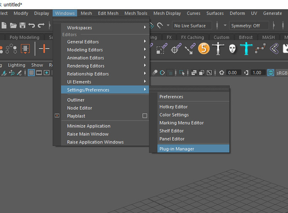Toggle the resolution gate viewport button
Image resolution: width=288 pixels, height=213 pixels.
[x=47, y=73]
